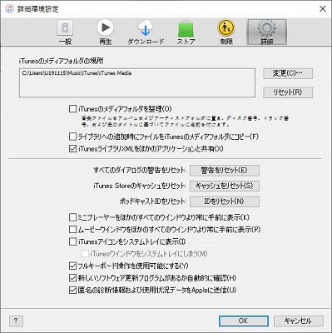Open the 再生 (Playback) tab icon
This screenshot has width=332, height=333.
coord(105,27)
